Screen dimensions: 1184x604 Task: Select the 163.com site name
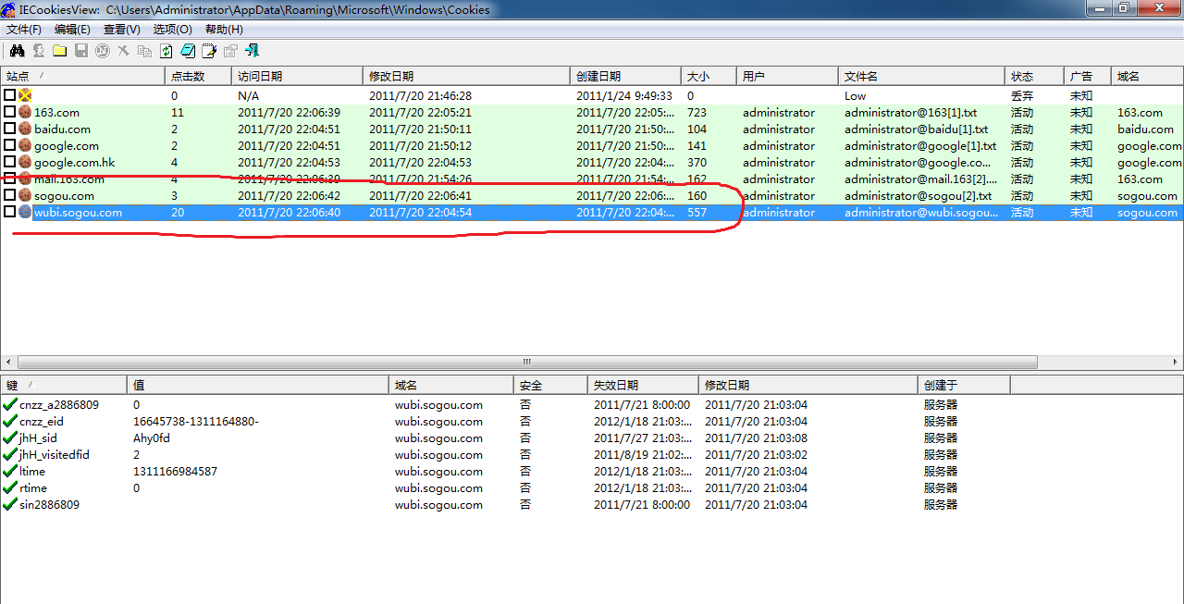click(x=56, y=113)
